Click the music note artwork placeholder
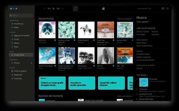Viewport: 179px width, 111px height. [75, 9]
